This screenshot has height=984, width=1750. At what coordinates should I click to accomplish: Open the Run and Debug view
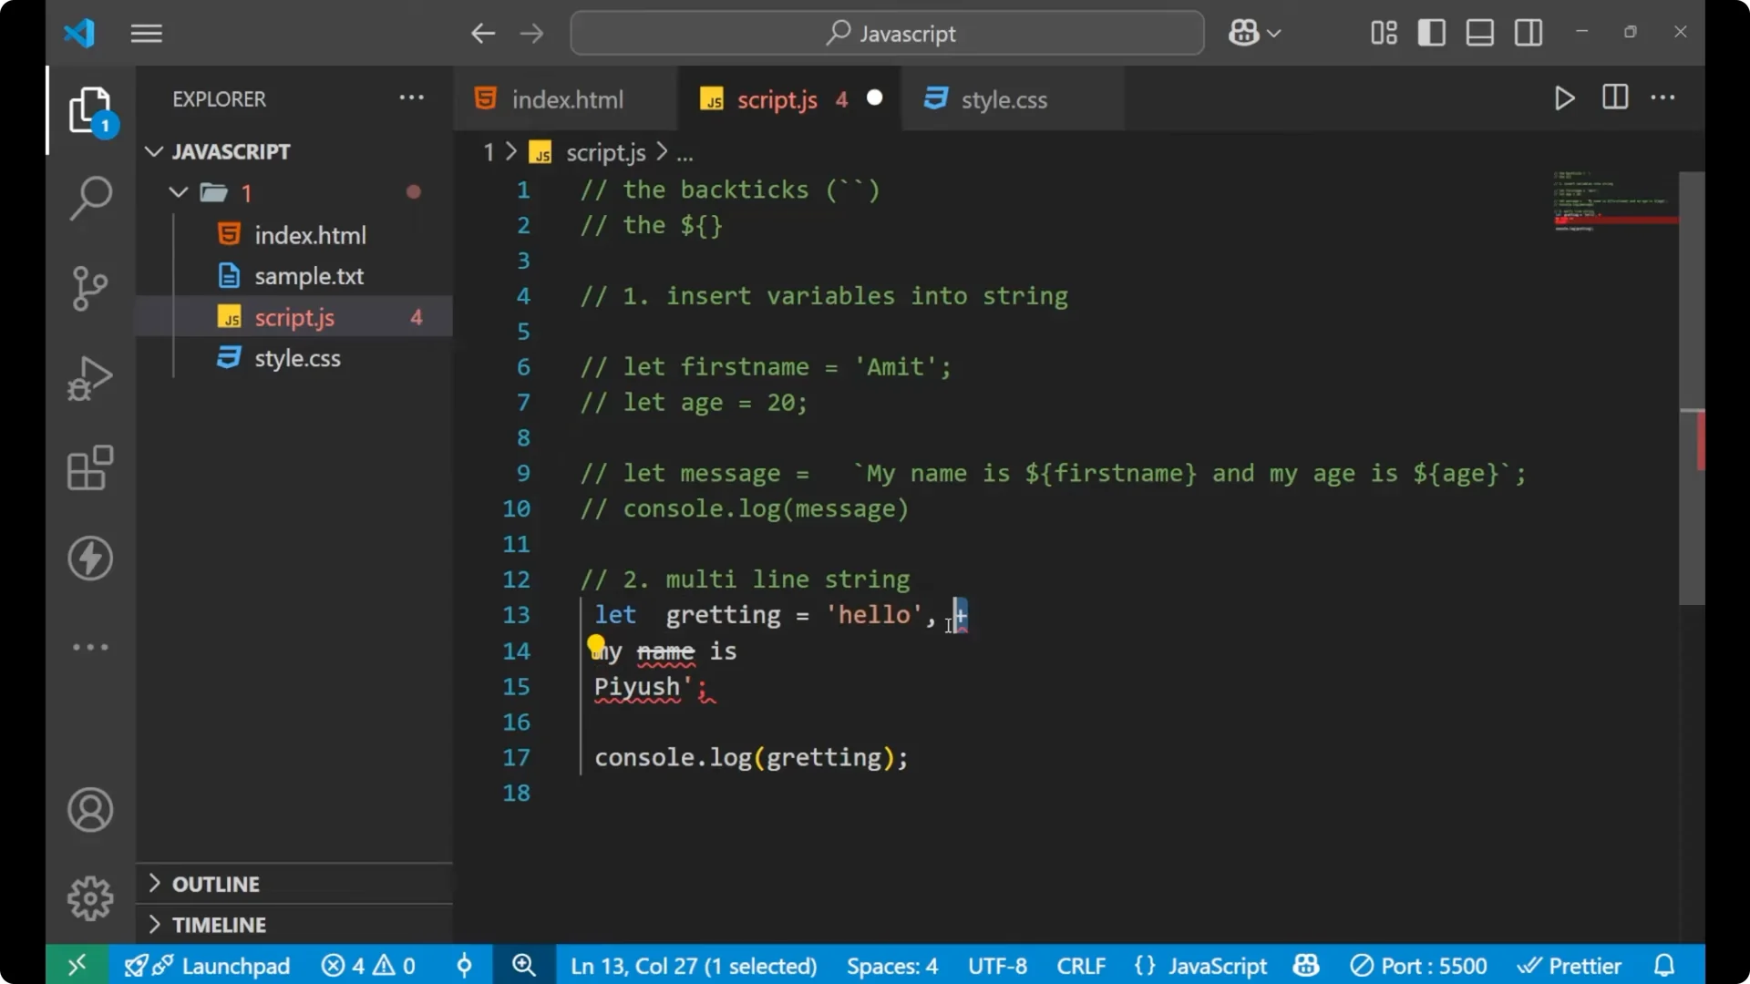pyautogui.click(x=89, y=378)
